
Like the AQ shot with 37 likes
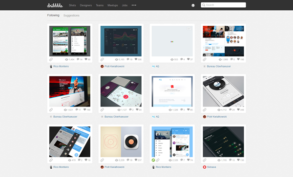188,59
